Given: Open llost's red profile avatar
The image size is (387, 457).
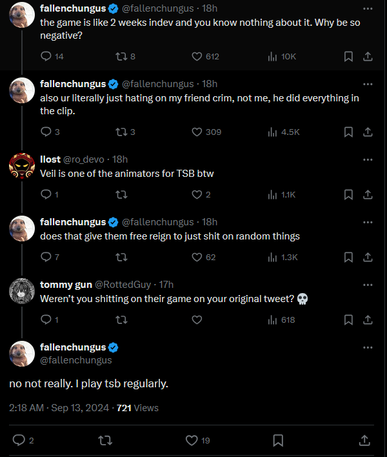Looking at the screenshot, I should pyautogui.click(x=22, y=167).
